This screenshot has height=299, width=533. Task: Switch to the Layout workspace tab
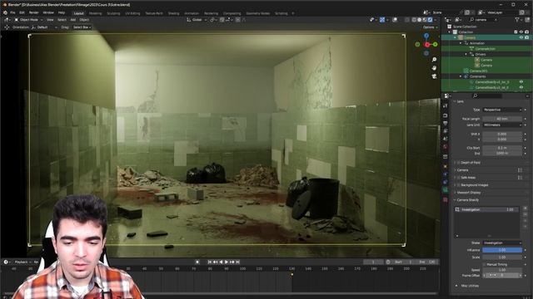click(x=78, y=13)
